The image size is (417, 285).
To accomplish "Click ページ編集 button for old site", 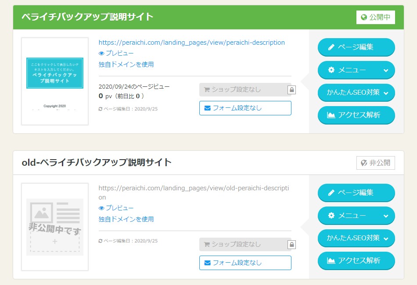I will [x=356, y=192].
